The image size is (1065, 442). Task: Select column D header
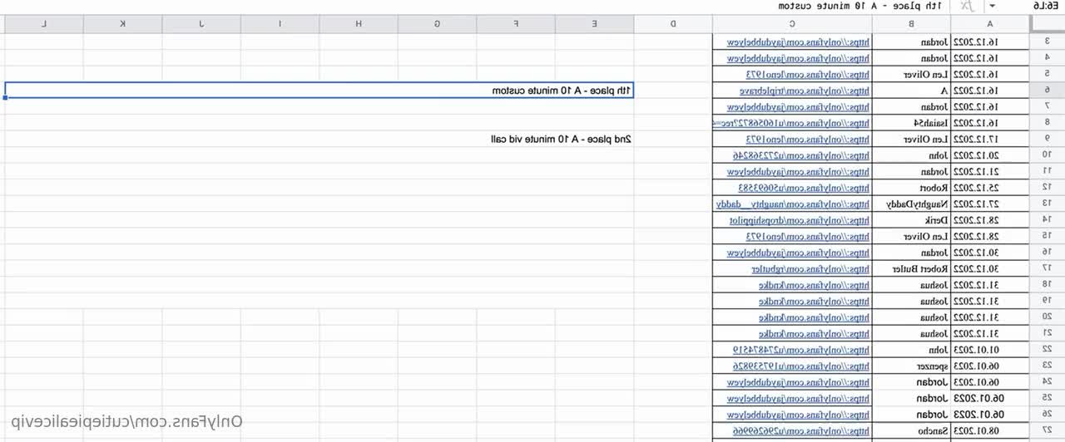point(673,23)
